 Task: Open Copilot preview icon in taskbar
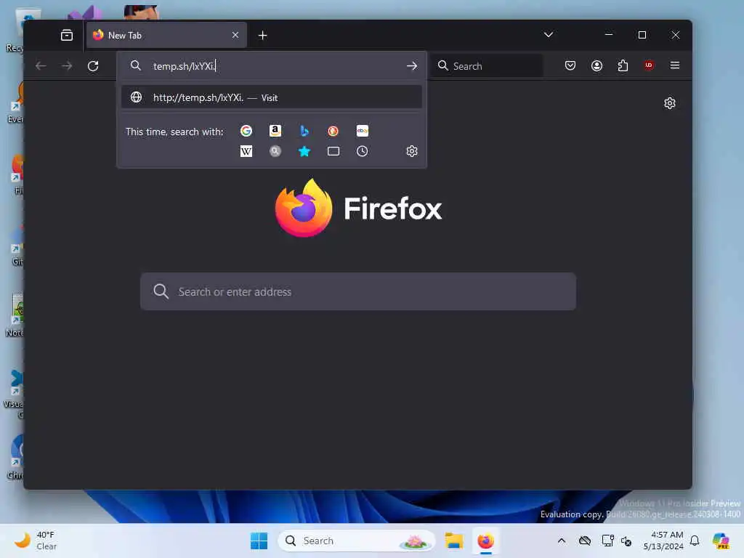(x=721, y=541)
